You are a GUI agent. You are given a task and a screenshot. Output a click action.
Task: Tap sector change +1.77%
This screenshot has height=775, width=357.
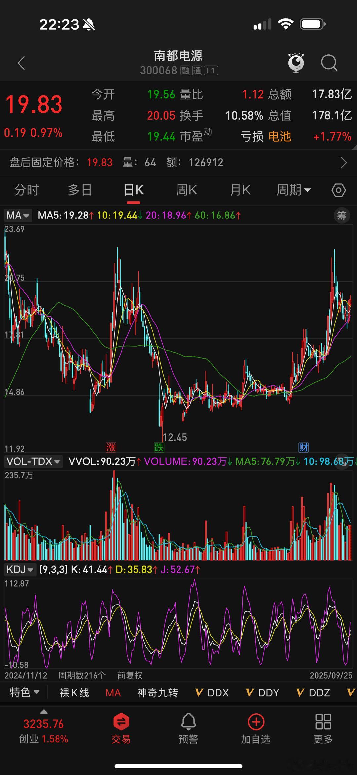(332, 137)
